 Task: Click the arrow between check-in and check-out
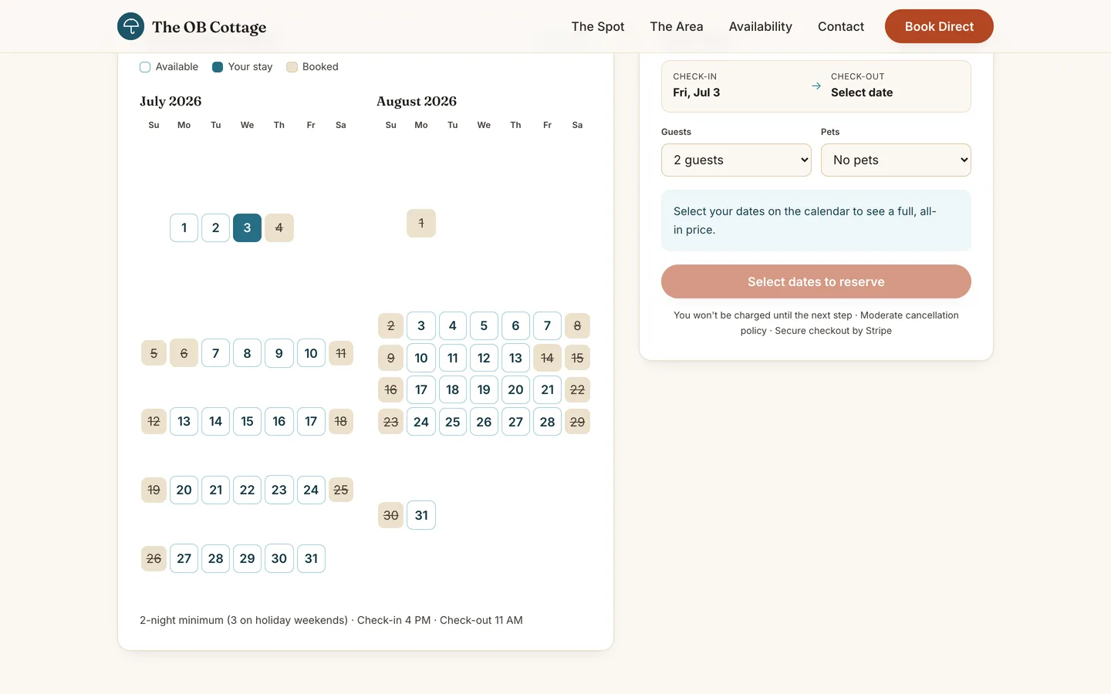pos(816,86)
